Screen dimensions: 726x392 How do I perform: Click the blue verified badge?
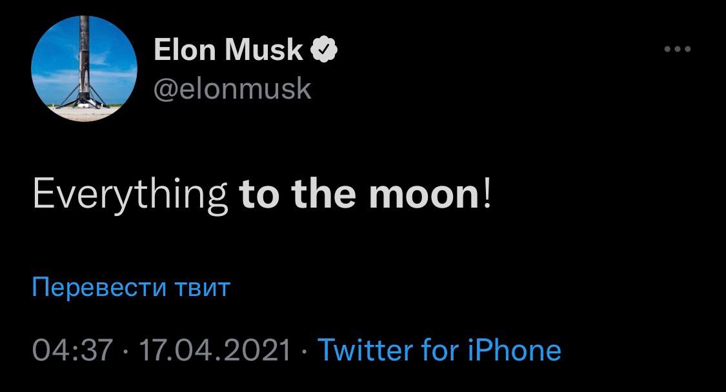(x=325, y=50)
